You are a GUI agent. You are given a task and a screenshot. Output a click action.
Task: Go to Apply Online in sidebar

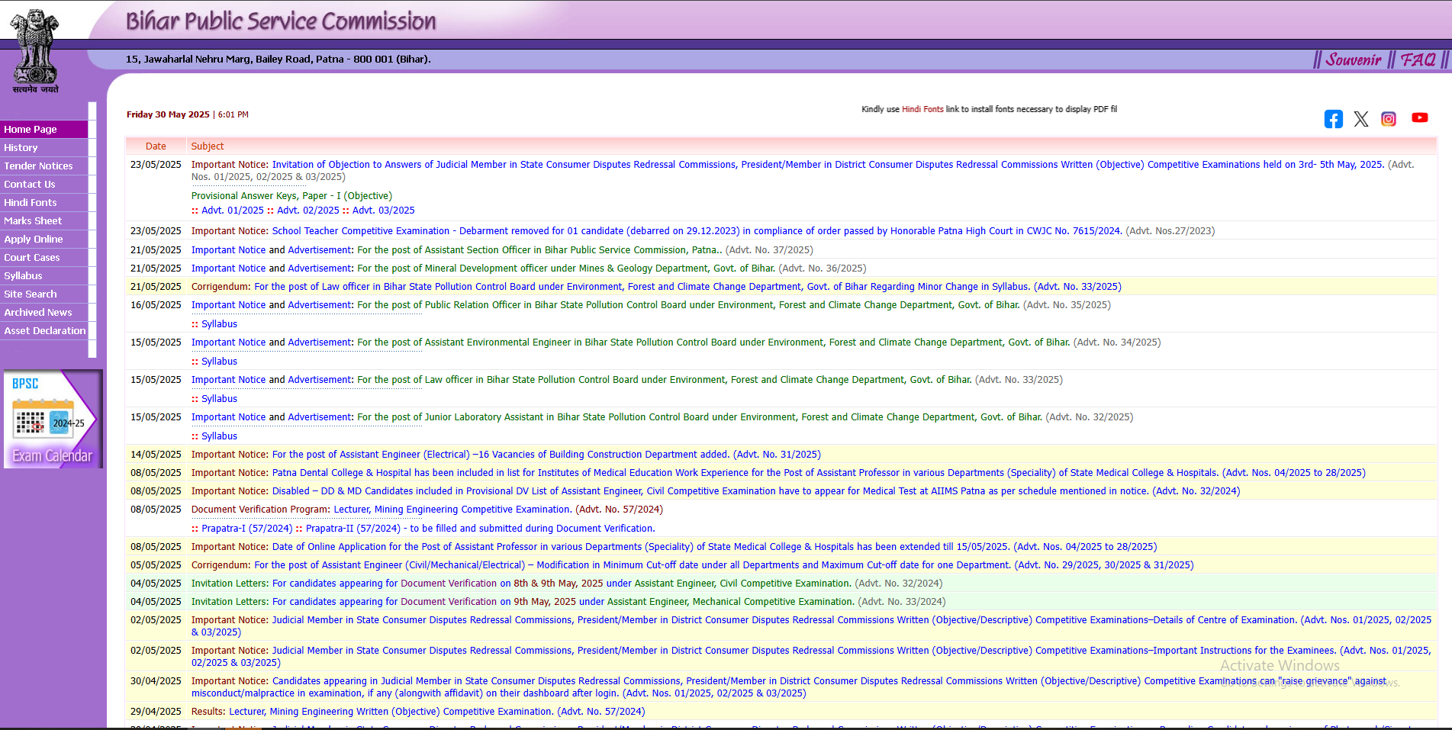(x=34, y=240)
